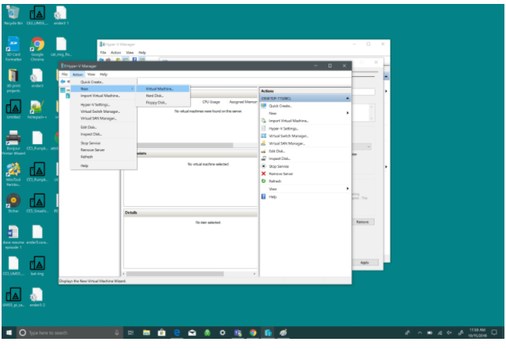Click Remove button in background dialog
The height and width of the screenshot is (349, 506).
[x=363, y=222]
